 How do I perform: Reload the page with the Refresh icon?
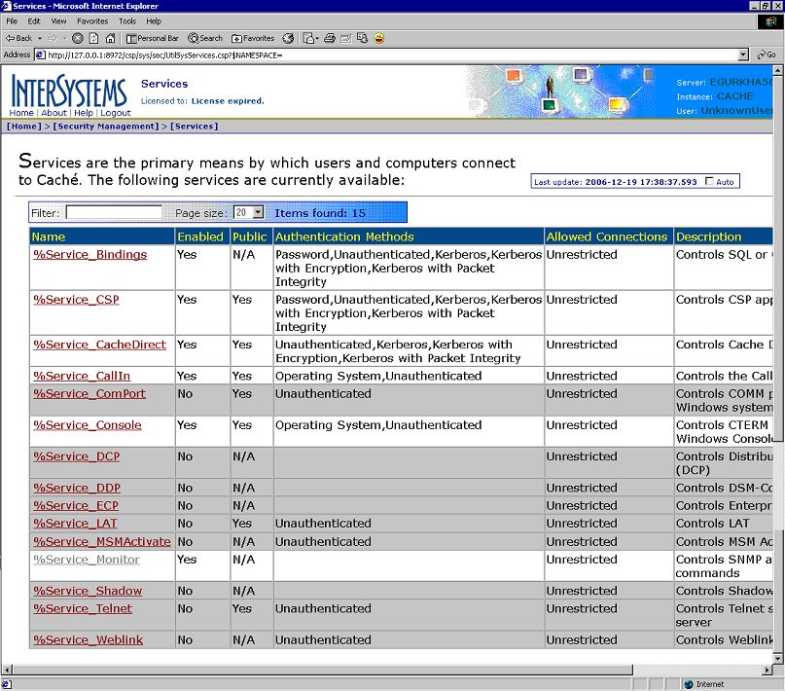93,38
